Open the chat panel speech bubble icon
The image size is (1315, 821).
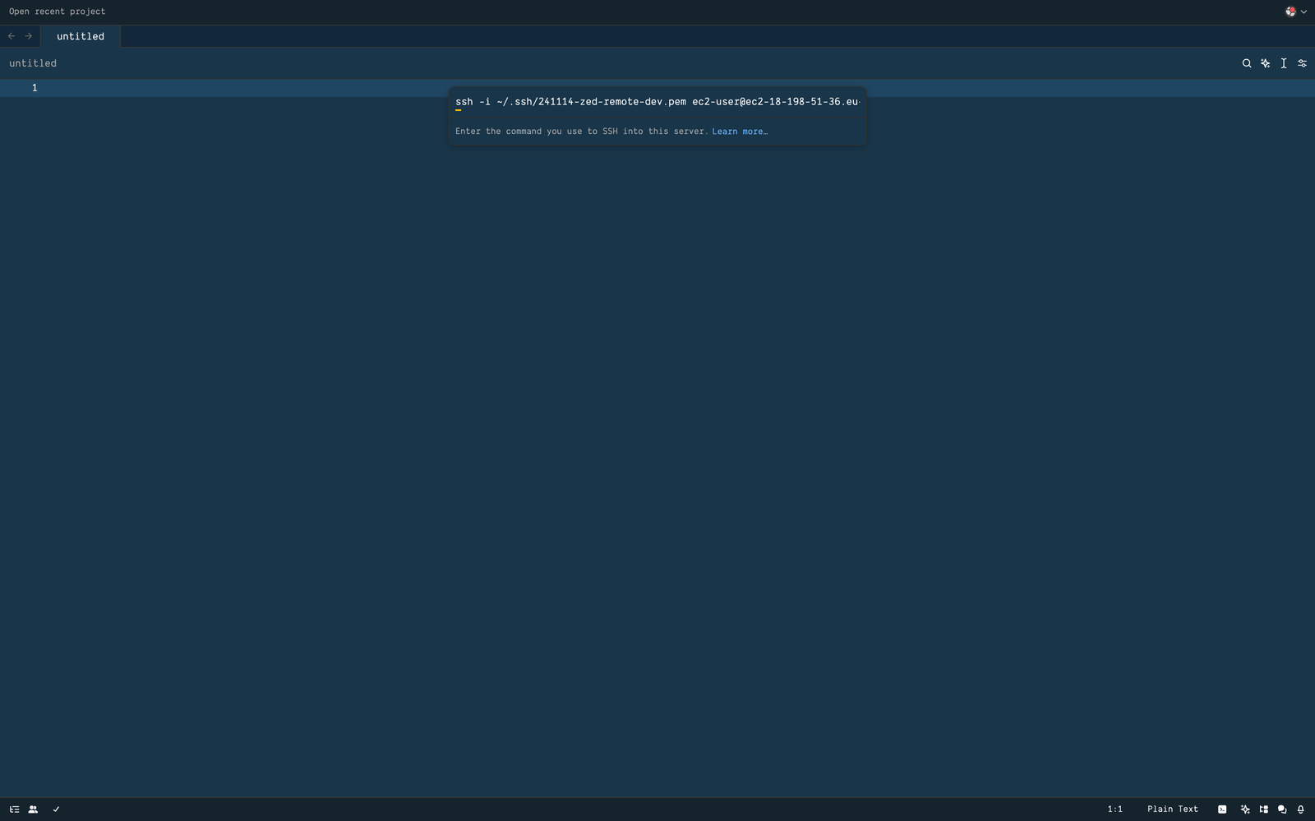(1281, 809)
